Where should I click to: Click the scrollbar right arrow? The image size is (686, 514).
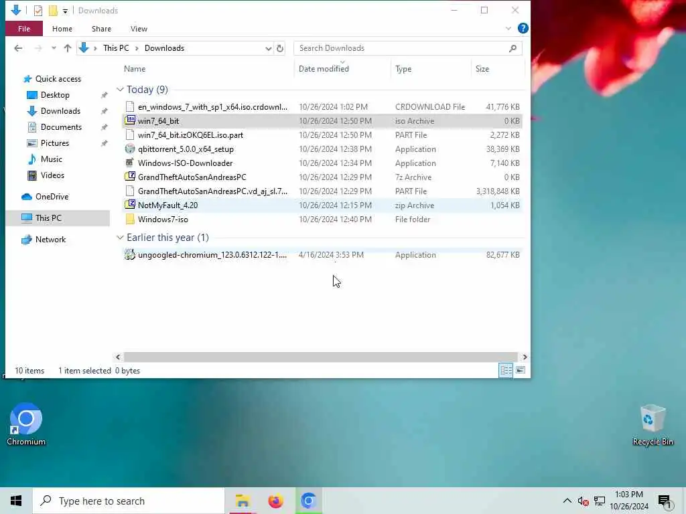coord(524,357)
